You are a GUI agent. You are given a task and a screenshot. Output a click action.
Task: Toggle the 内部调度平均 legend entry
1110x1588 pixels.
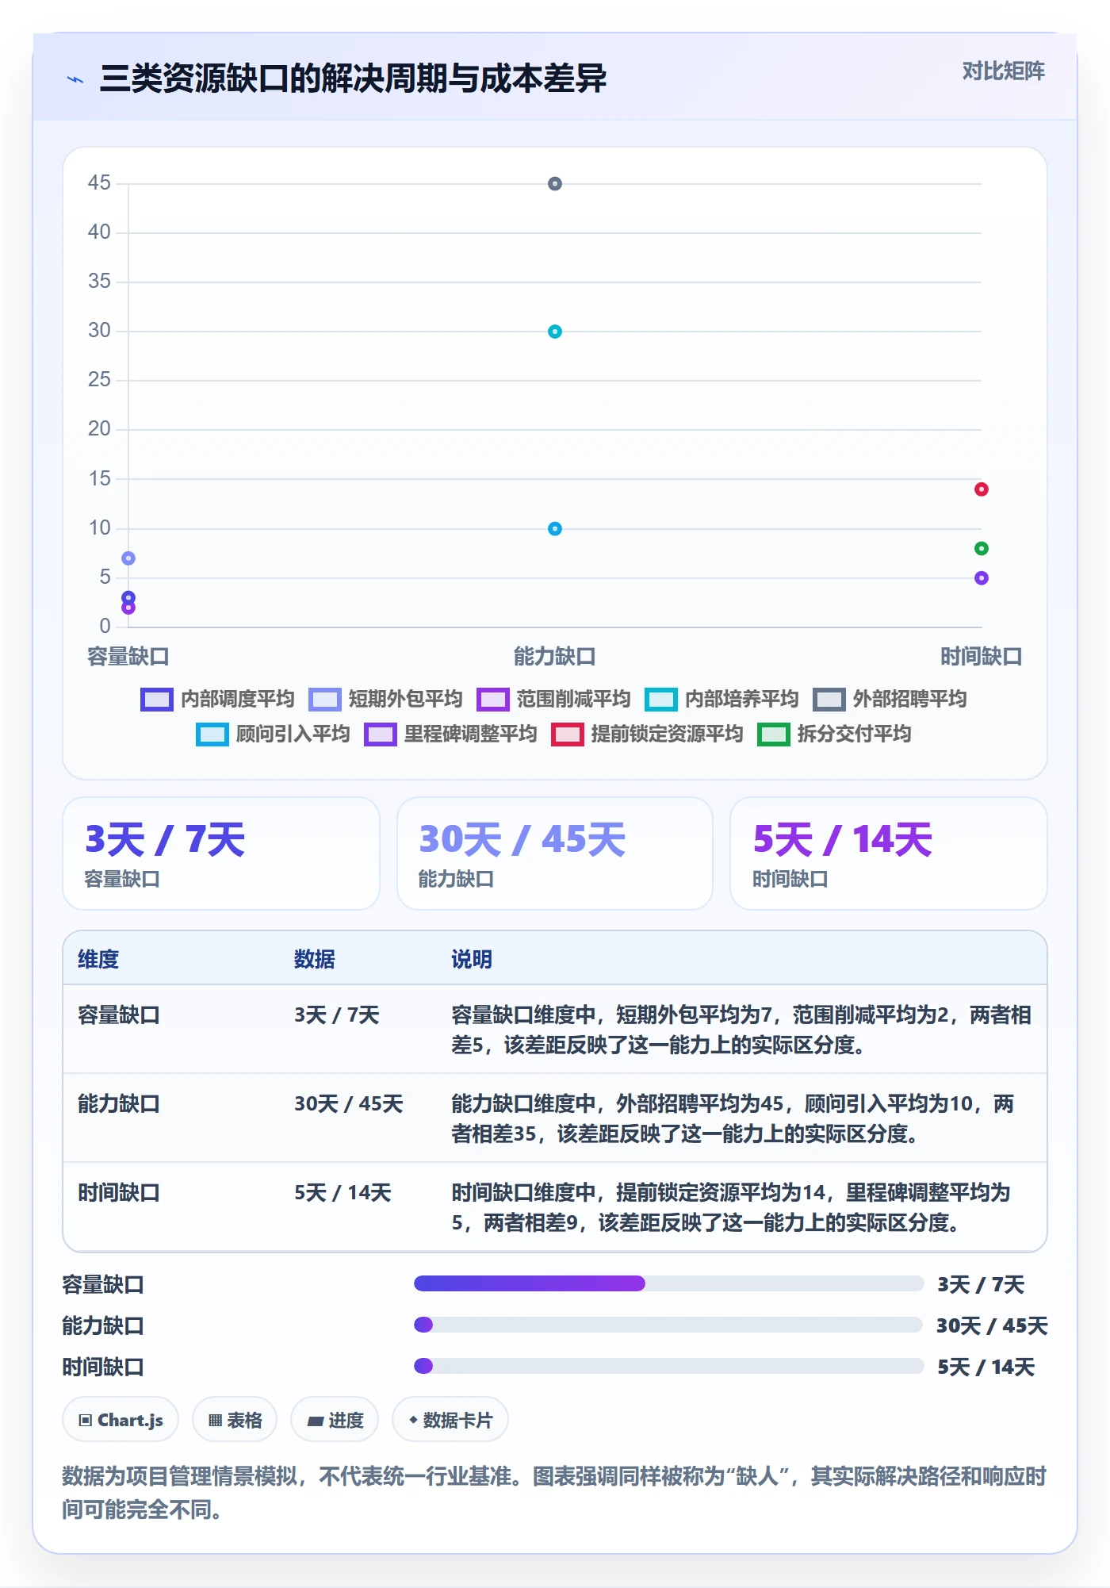[217, 699]
